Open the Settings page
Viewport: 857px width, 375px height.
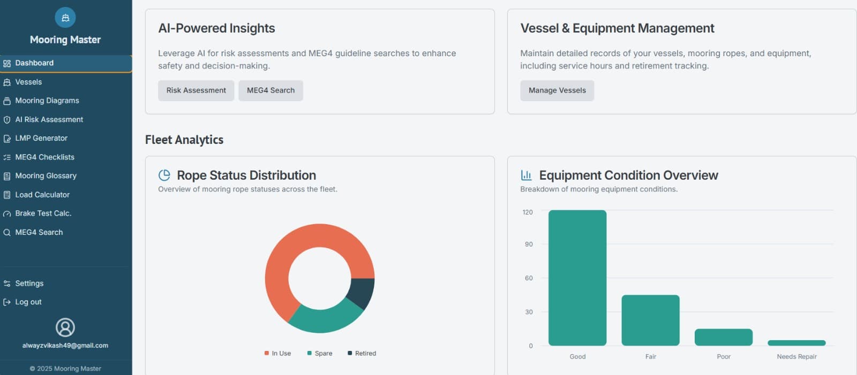[x=29, y=284]
